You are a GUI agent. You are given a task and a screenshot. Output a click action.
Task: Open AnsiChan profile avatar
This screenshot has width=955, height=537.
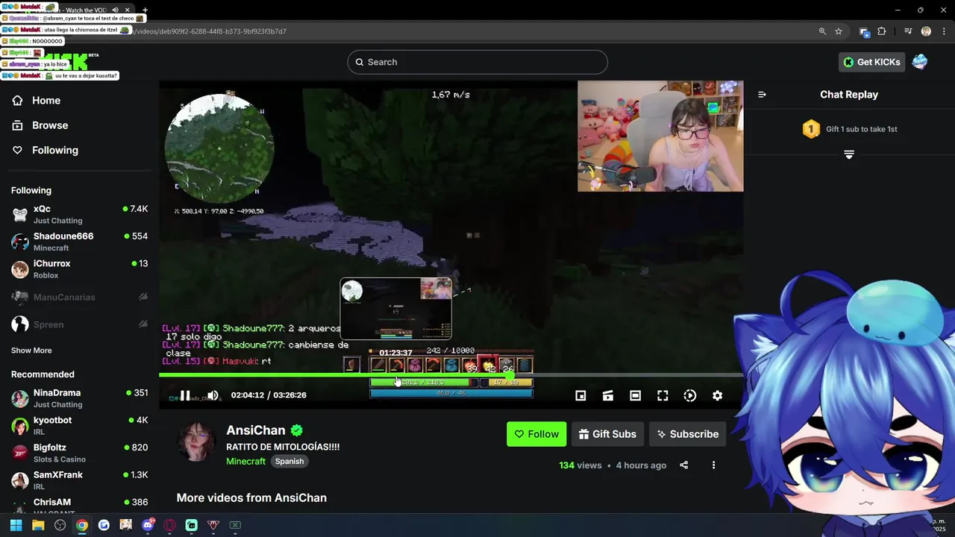(197, 442)
